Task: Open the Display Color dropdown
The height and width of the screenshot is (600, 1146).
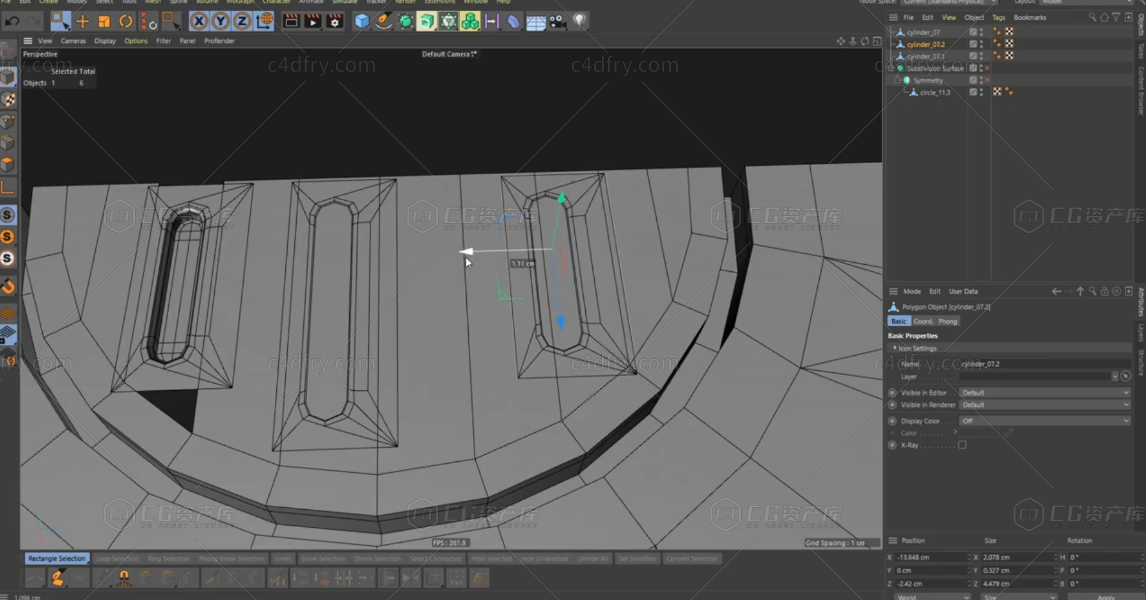Action: pos(1045,421)
